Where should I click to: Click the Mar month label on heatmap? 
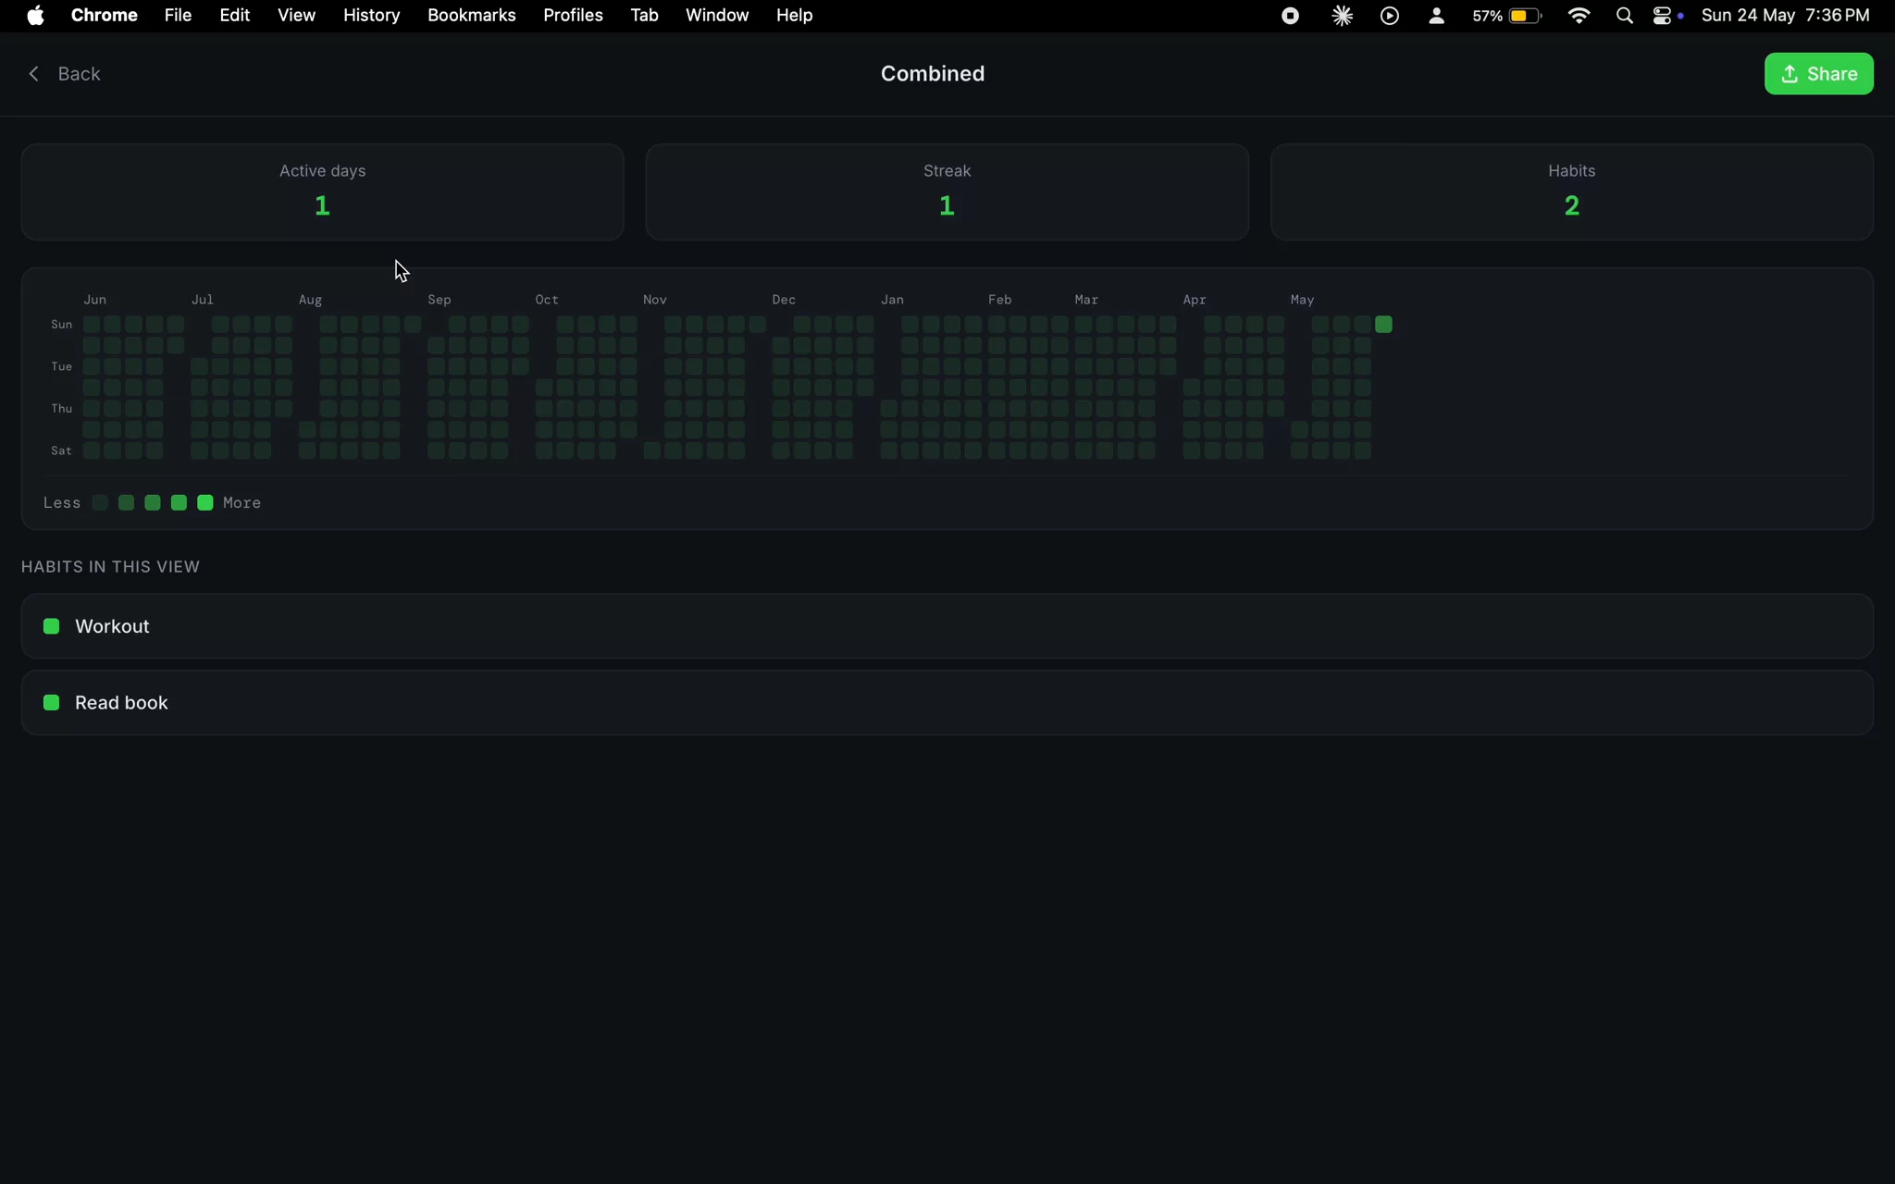tap(1086, 300)
